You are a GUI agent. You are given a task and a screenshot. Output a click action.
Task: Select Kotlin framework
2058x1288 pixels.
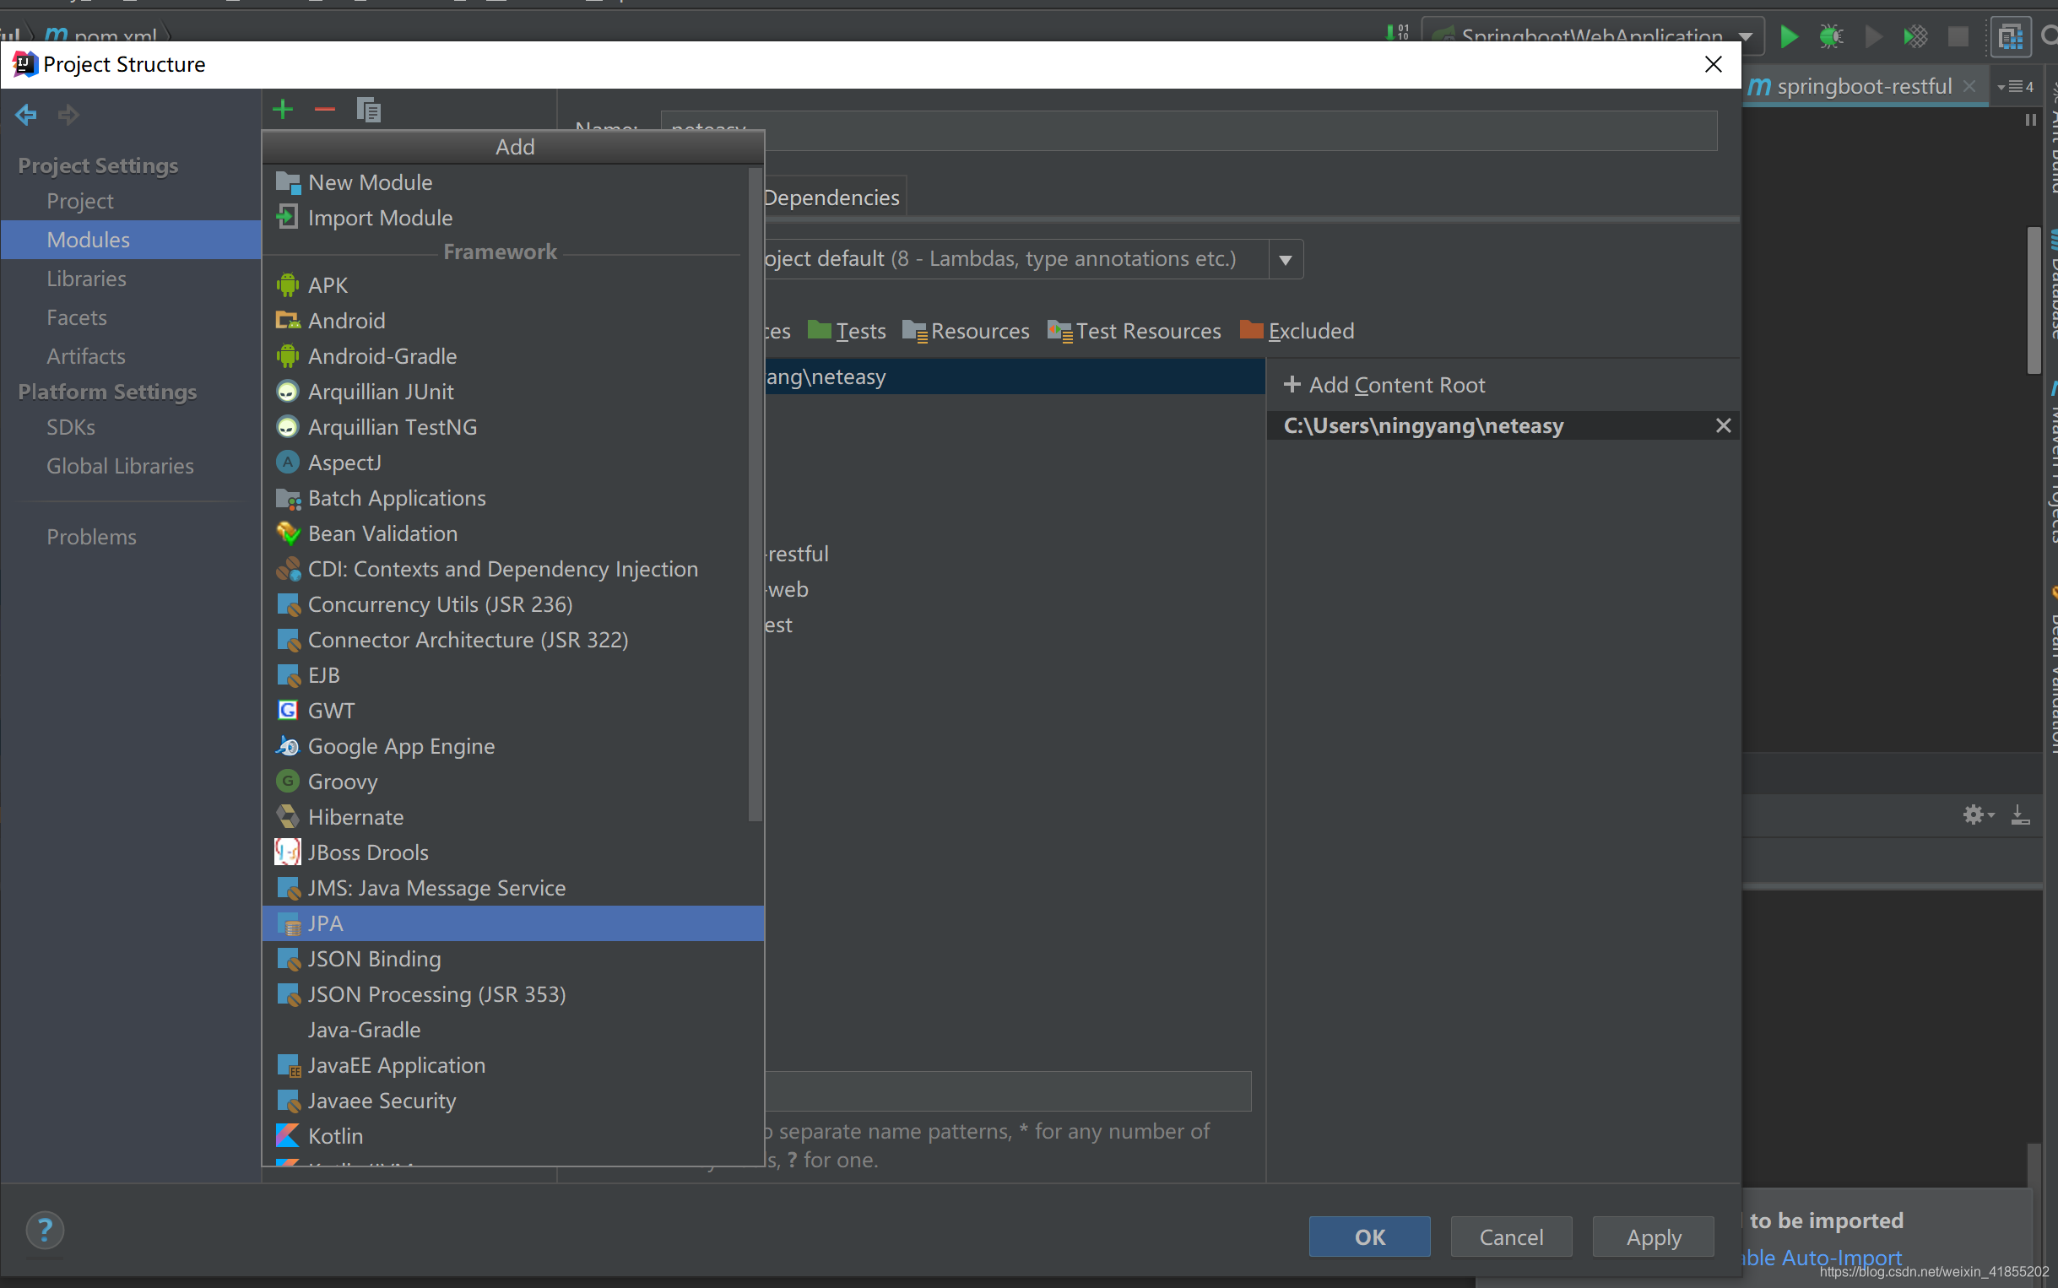pyautogui.click(x=512, y=1136)
